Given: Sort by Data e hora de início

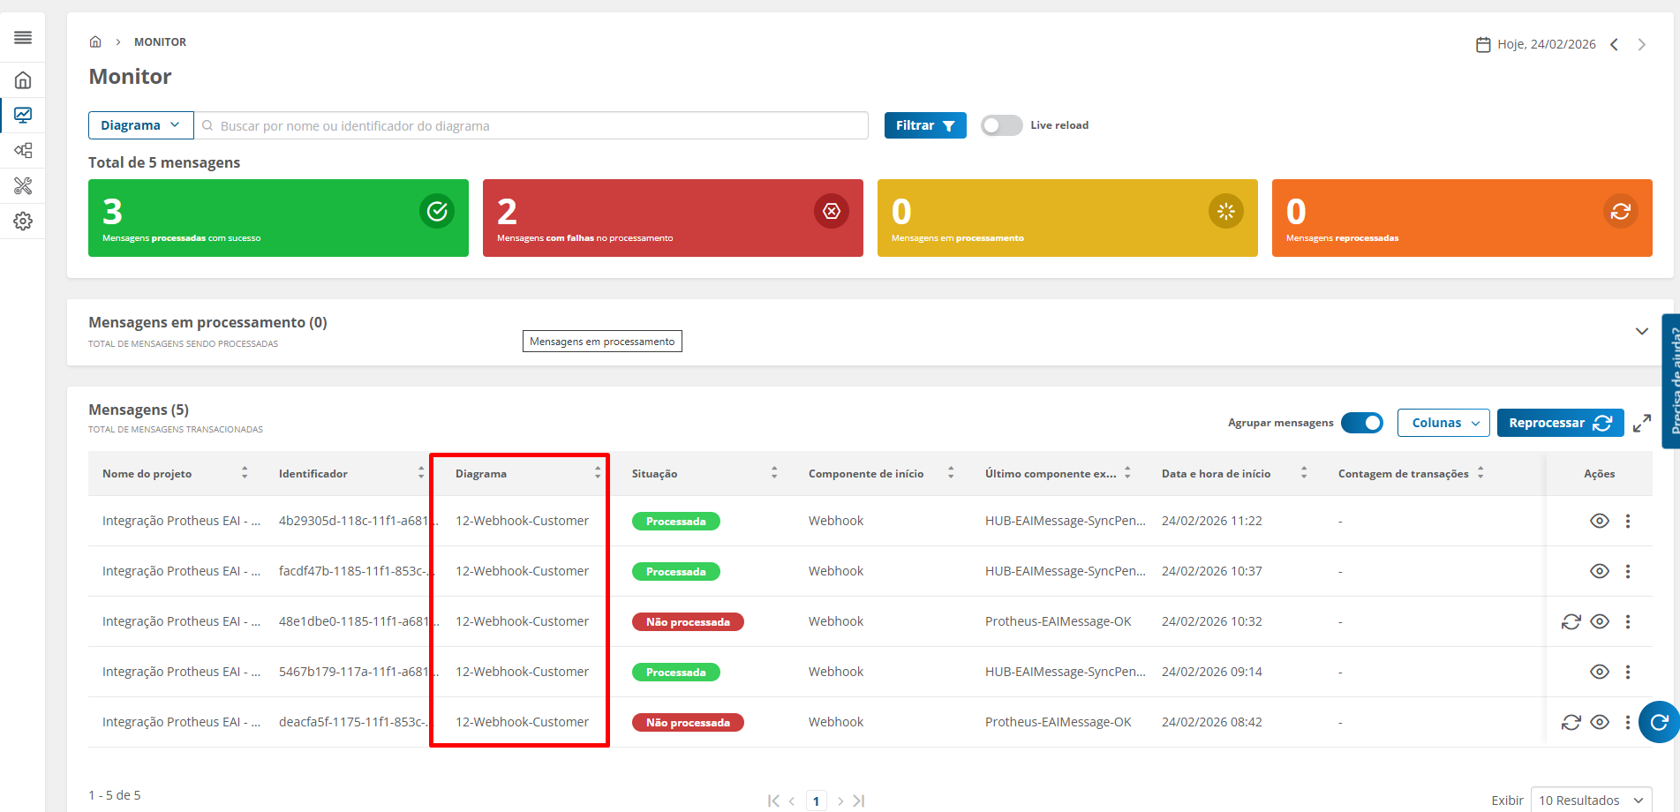Looking at the screenshot, I should [x=1304, y=473].
